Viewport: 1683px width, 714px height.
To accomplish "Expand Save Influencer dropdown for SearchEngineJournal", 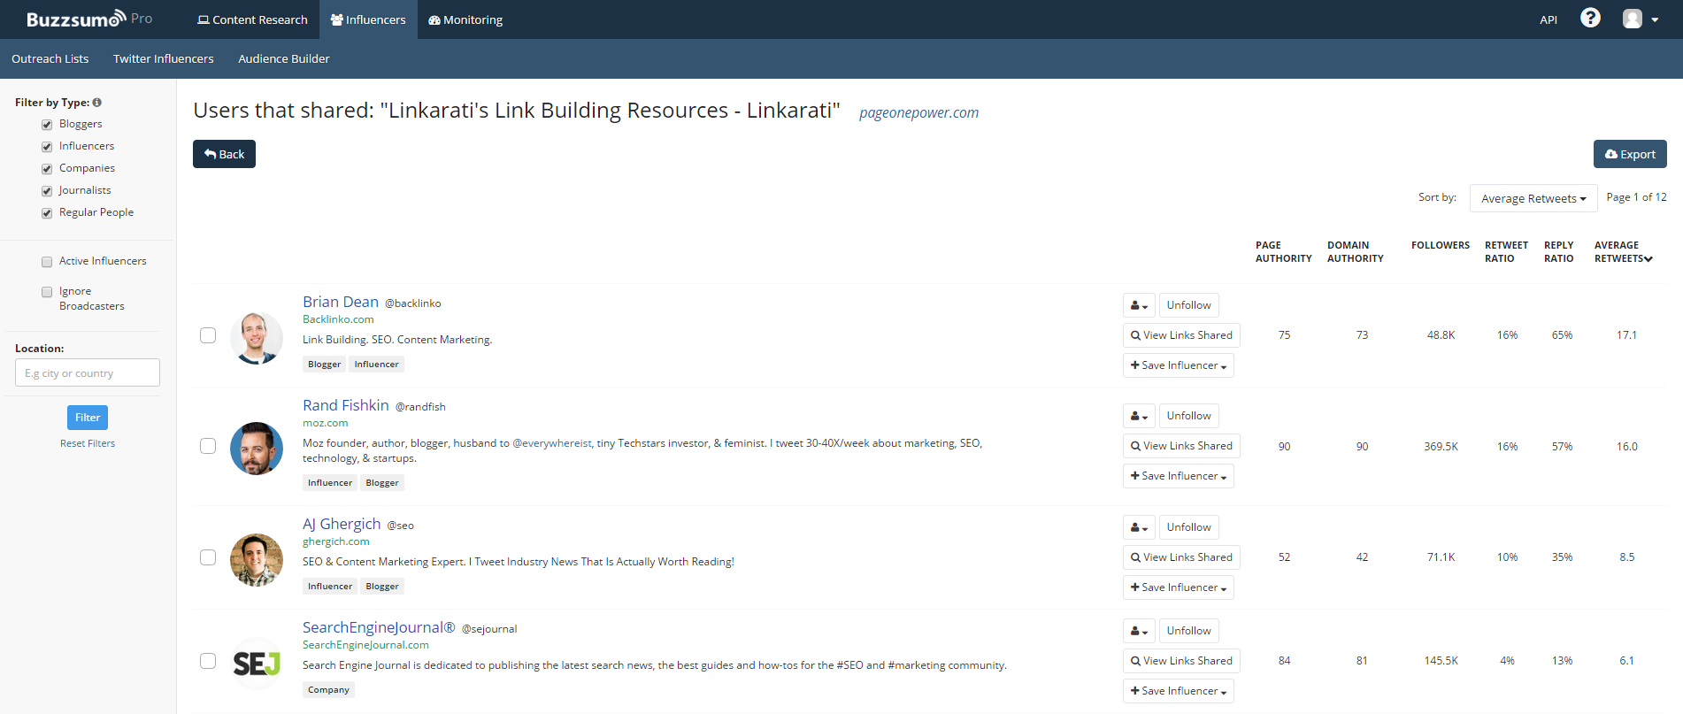I will click(x=1178, y=691).
